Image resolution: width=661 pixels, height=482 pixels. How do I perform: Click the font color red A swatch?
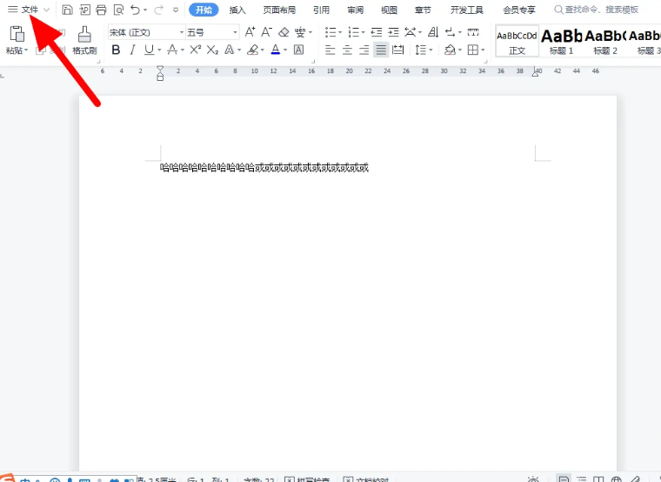pos(275,50)
